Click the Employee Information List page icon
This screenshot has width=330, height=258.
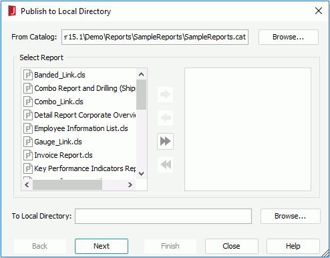[x=28, y=128]
